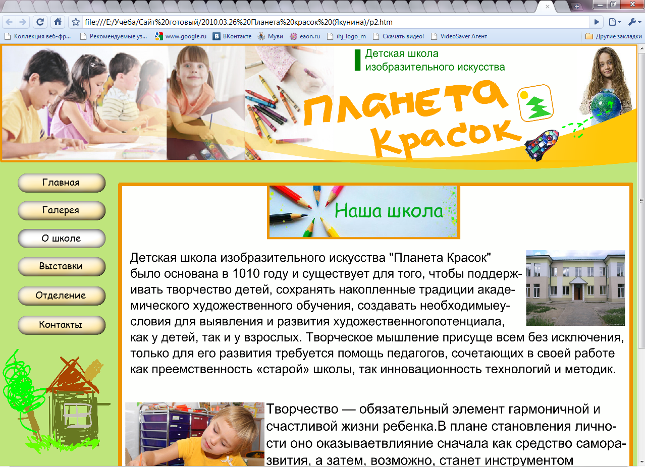
Task: Open the ihj_logo_m bookmark
Action: click(x=346, y=36)
